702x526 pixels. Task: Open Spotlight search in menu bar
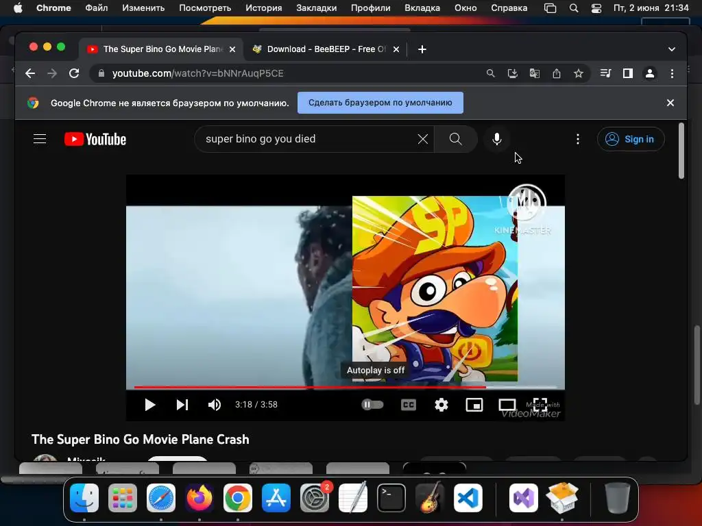pyautogui.click(x=574, y=8)
